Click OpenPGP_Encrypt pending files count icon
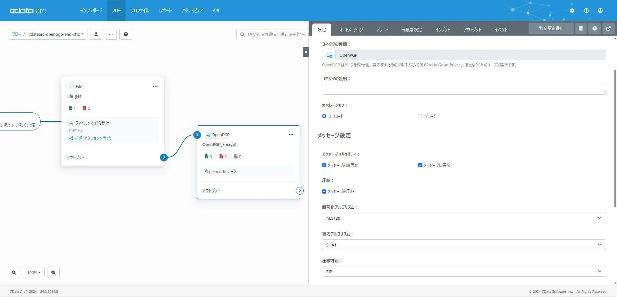 pyautogui.click(x=236, y=157)
